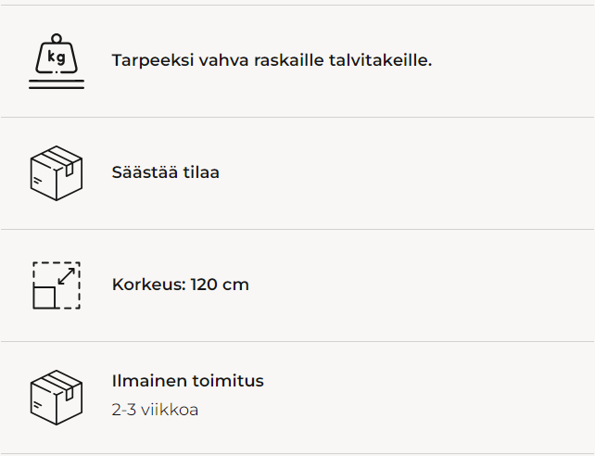
Task: Click the diagonal arrow inside the dimension icon
Action: [66, 276]
